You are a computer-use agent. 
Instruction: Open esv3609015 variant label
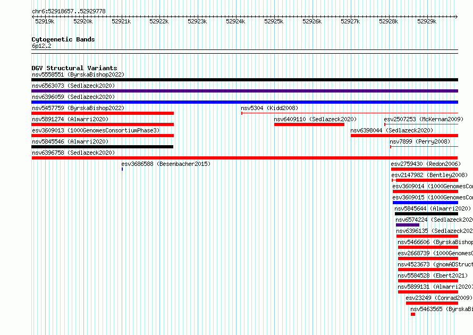(433, 197)
